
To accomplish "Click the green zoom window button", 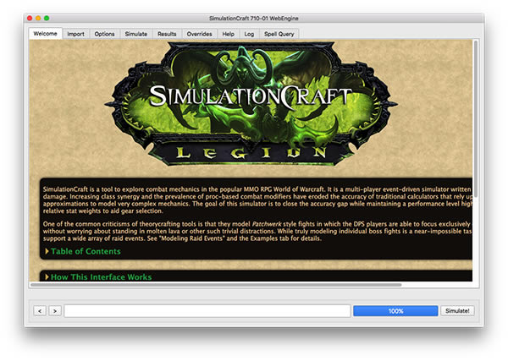I will 47,18.
